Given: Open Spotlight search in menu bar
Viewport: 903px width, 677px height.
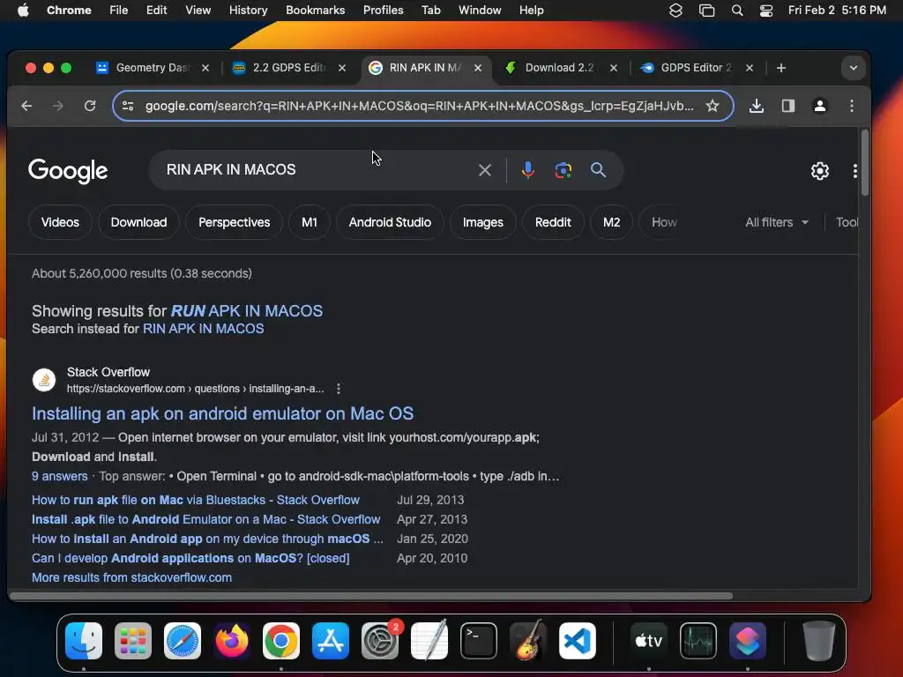Looking at the screenshot, I should [x=736, y=11].
